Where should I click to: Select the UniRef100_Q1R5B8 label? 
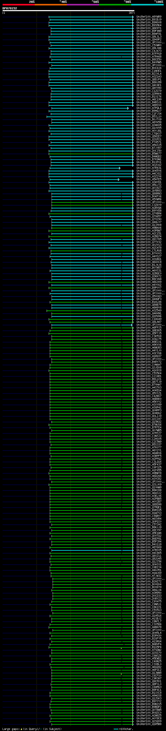tap(149, 724)
